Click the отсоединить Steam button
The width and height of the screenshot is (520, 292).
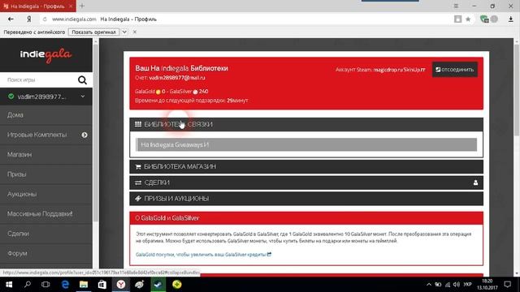(x=455, y=70)
